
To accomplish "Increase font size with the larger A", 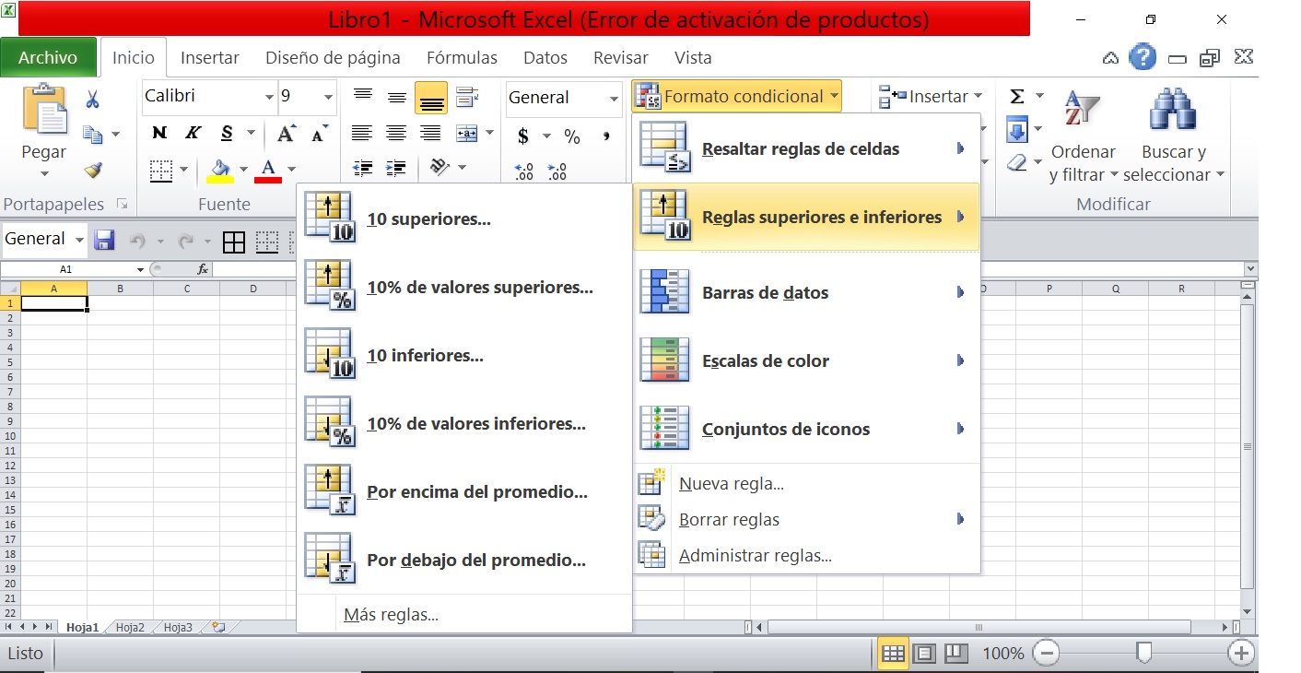I will click(x=287, y=134).
